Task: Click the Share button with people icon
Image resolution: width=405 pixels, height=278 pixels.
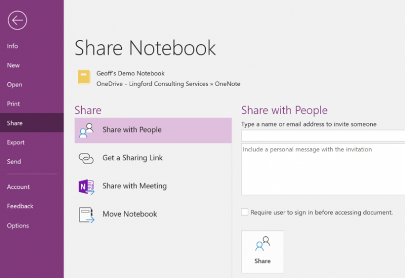Action: (x=263, y=252)
